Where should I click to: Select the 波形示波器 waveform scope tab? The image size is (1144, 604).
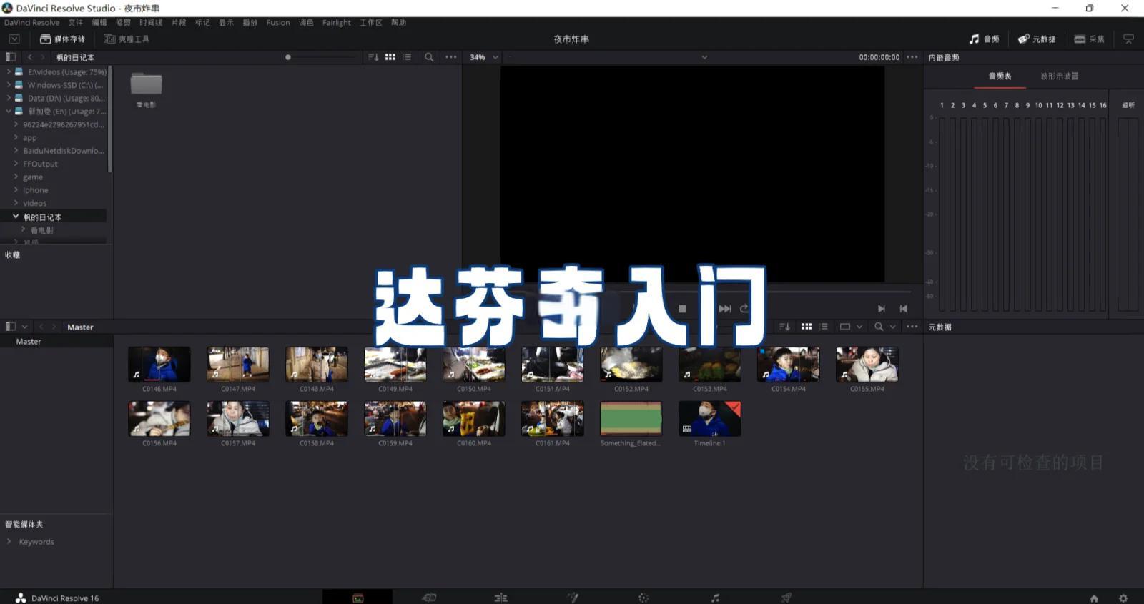[x=1060, y=76]
